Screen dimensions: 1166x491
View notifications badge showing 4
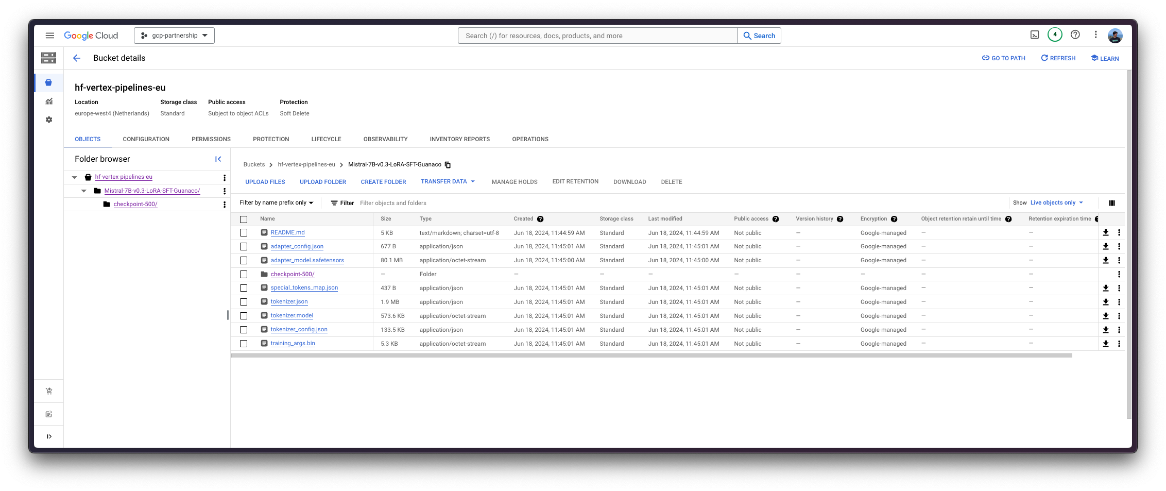1055,35
